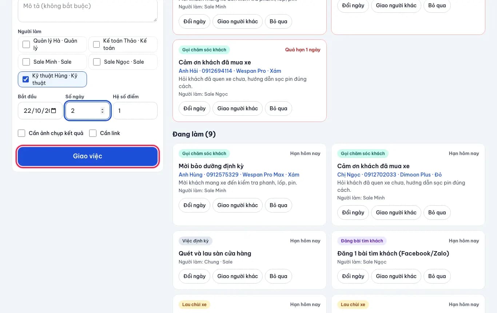Skip the Quét và lau sàn task
Screen dimensions: 497x313
(278, 276)
